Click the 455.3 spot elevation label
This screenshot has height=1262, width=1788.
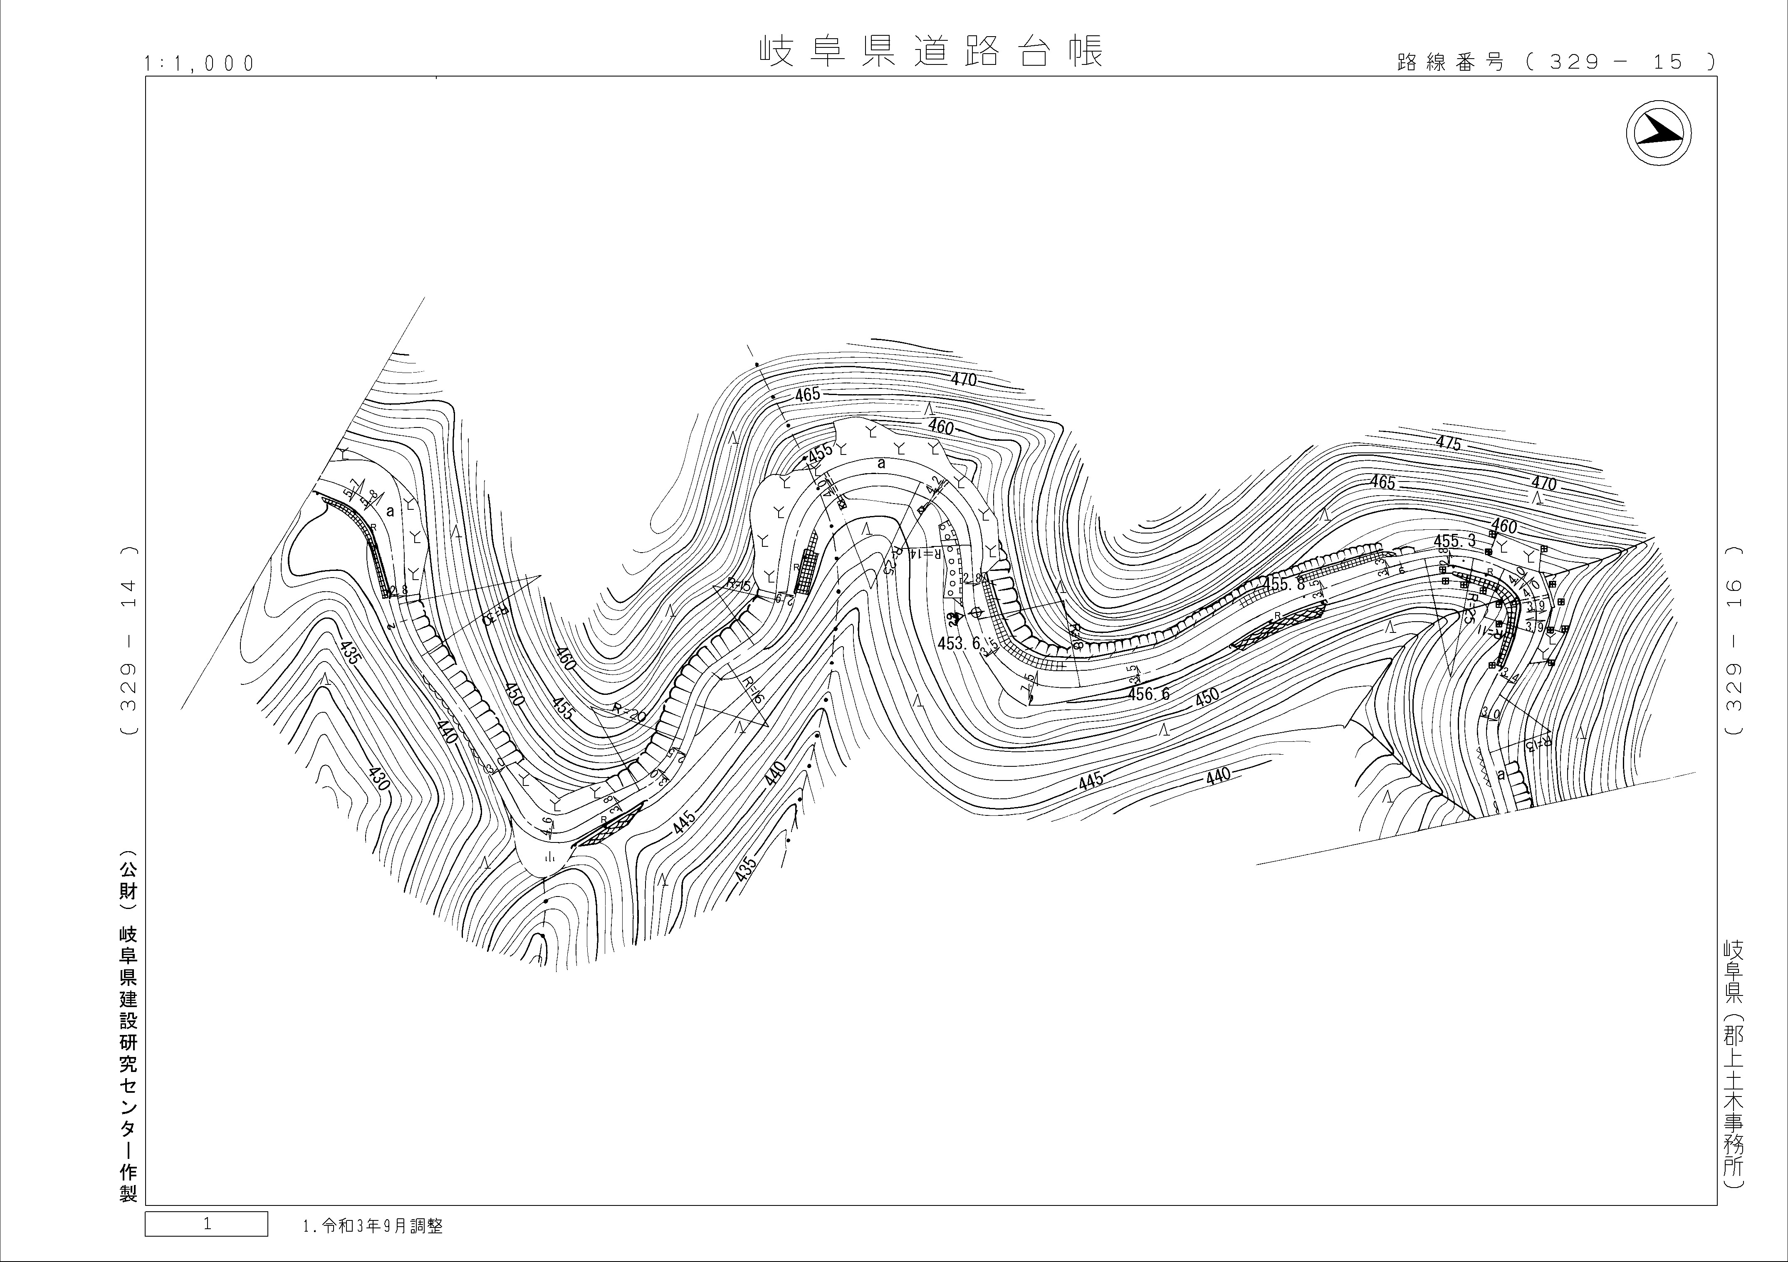[x=1455, y=540]
